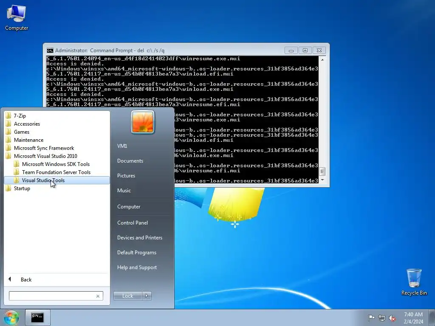Open Control Panel
Image resolution: width=435 pixels, height=326 pixels.
tap(133, 222)
